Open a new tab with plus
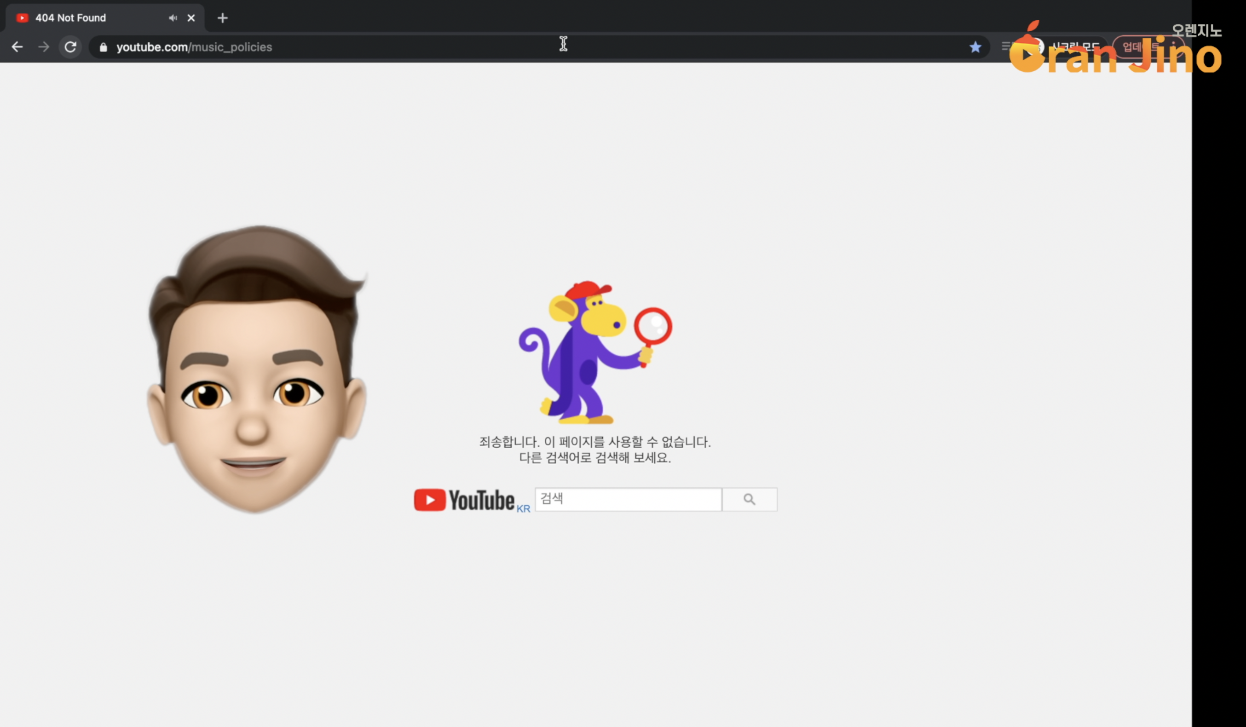The height and width of the screenshot is (727, 1246). click(223, 18)
